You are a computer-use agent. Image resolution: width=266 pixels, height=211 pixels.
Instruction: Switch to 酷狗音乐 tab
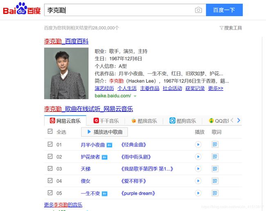(183, 121)
